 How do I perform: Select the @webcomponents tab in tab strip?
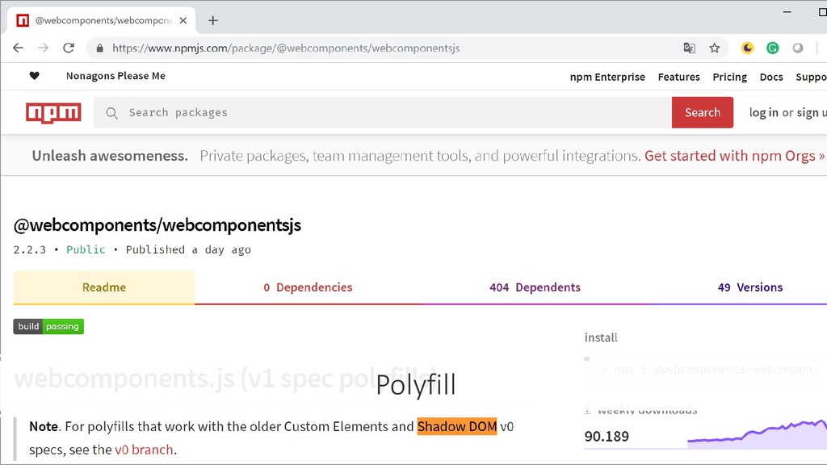click(101, 20)
